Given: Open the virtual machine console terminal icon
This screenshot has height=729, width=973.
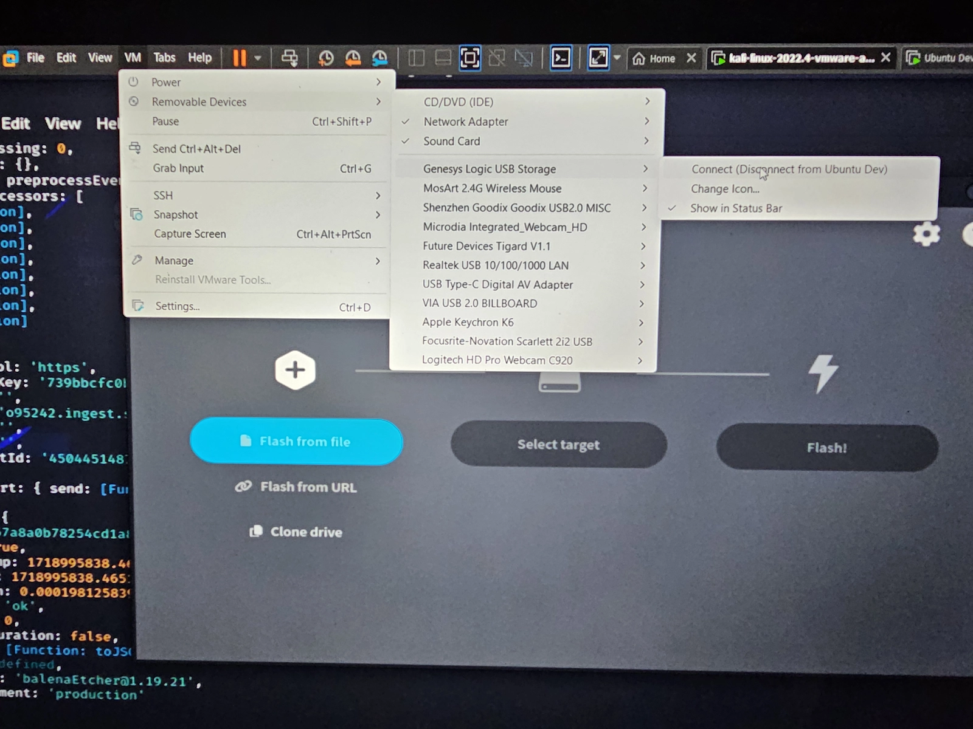Looking at the screenshot, I should 561,58.
